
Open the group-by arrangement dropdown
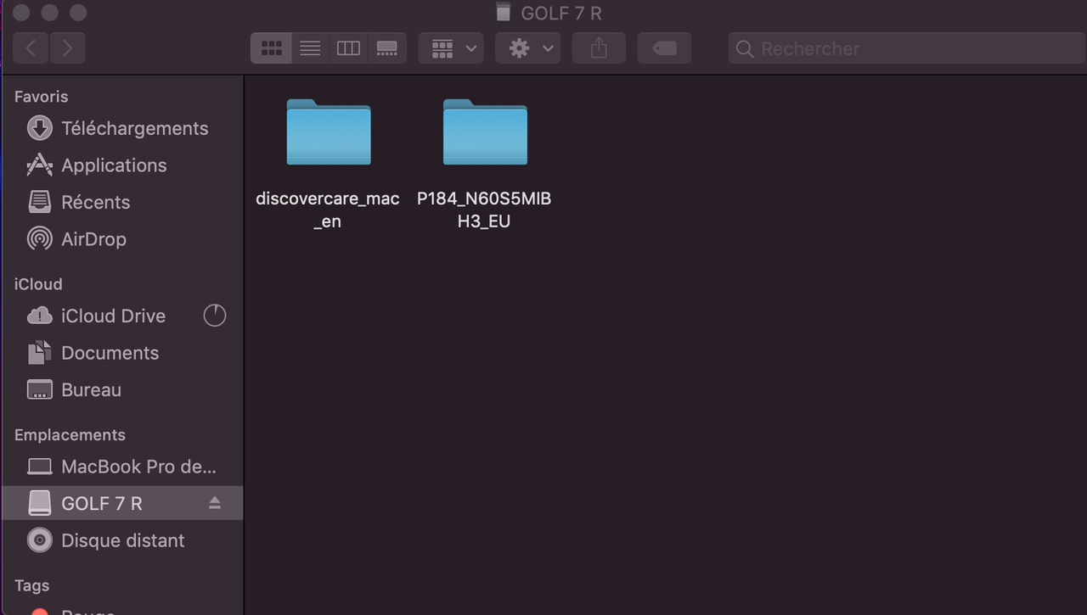point(451,48)
